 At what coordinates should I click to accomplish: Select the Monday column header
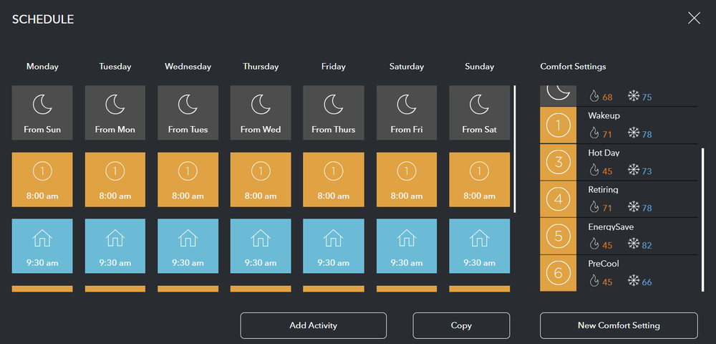coord(42,67)
